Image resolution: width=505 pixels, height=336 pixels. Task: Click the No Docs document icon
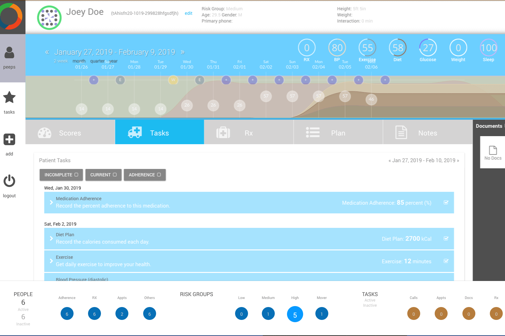click(x=493, y=150)
